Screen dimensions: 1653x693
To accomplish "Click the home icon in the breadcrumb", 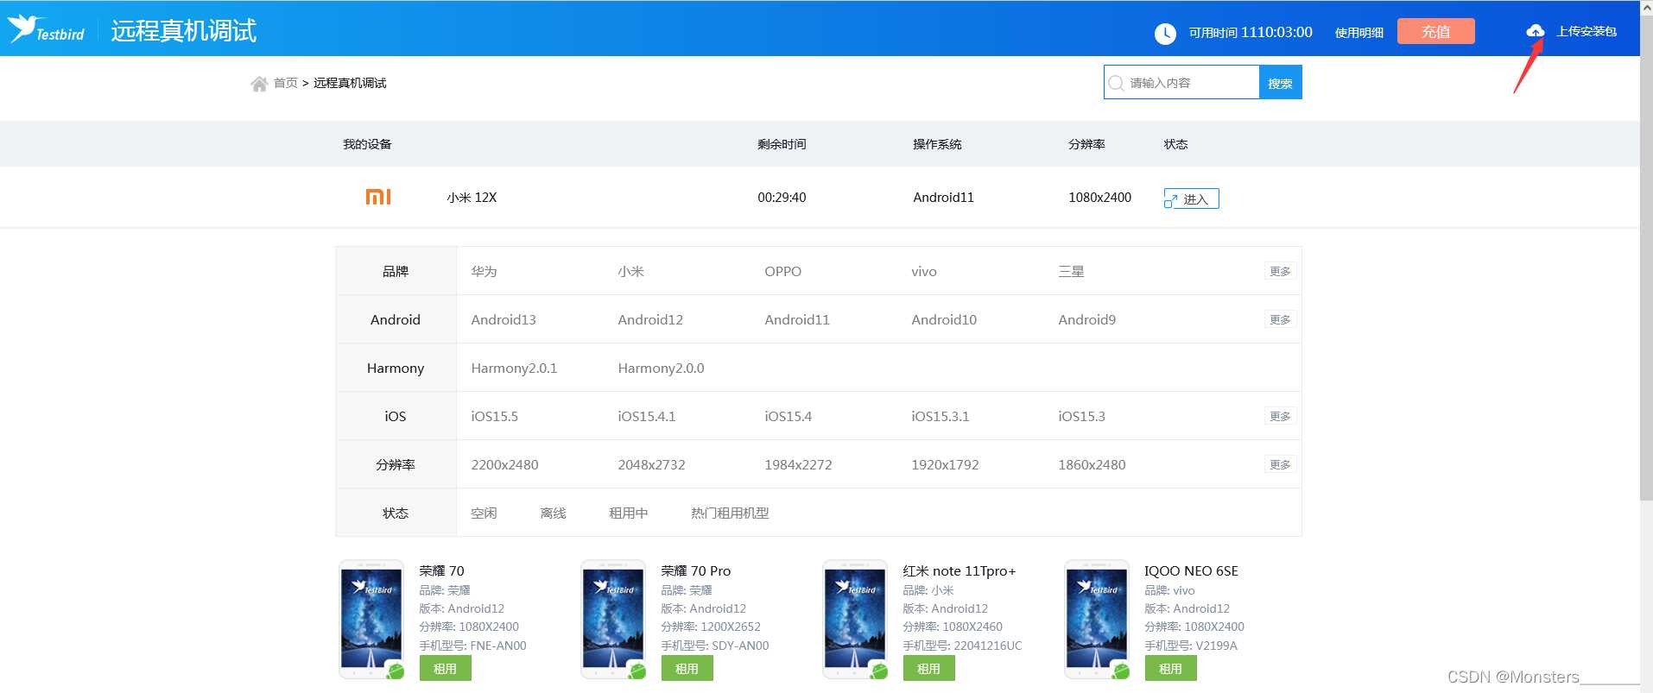I will coord(258,84).
